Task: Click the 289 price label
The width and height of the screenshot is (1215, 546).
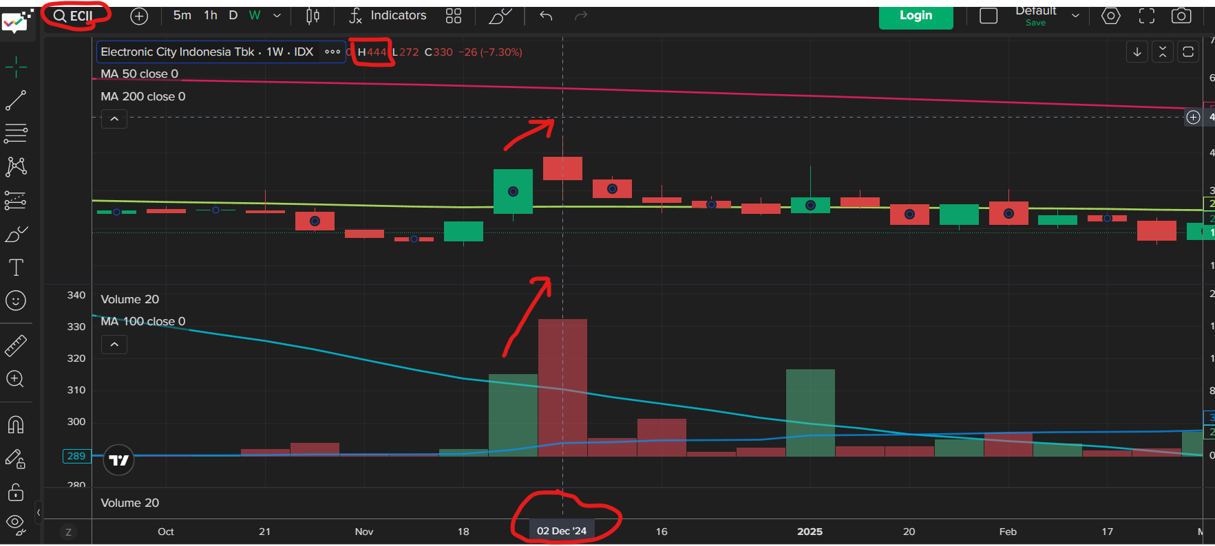Action: (x=76, y=456)
